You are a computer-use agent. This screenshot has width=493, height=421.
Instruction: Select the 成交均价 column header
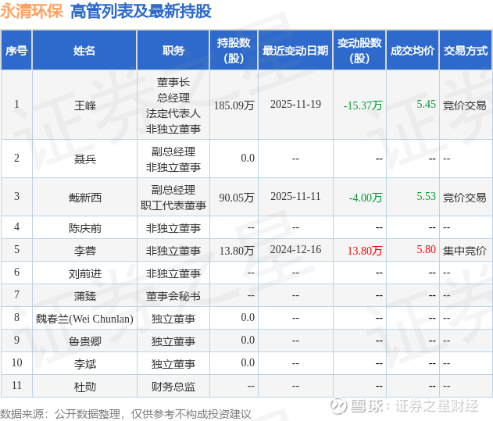[413, 50]
